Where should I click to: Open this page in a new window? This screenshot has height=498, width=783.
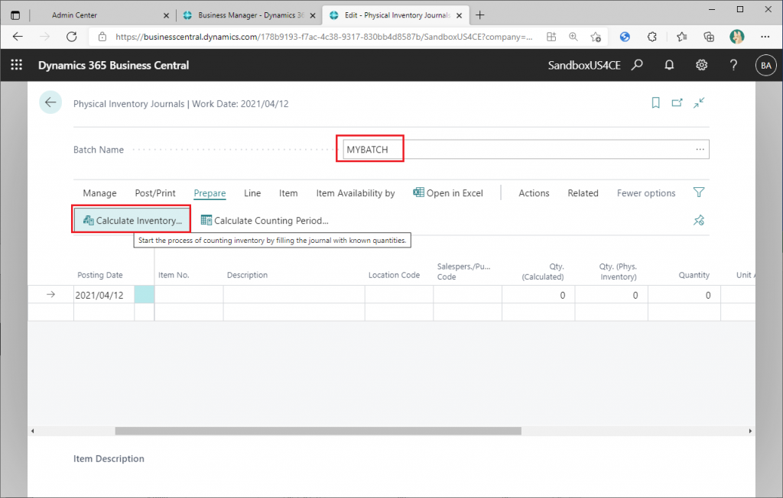coord(677,103)
